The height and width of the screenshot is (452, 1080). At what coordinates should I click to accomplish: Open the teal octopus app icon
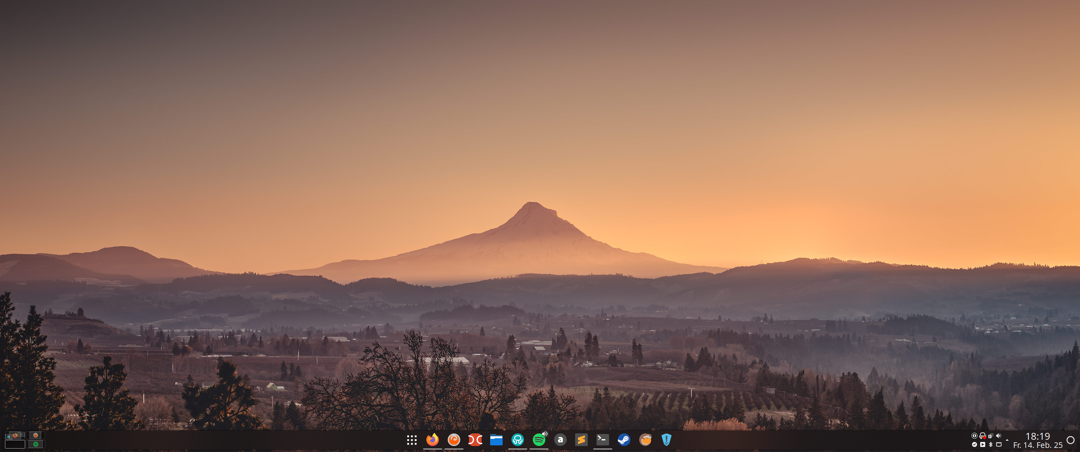pos(518,440)
